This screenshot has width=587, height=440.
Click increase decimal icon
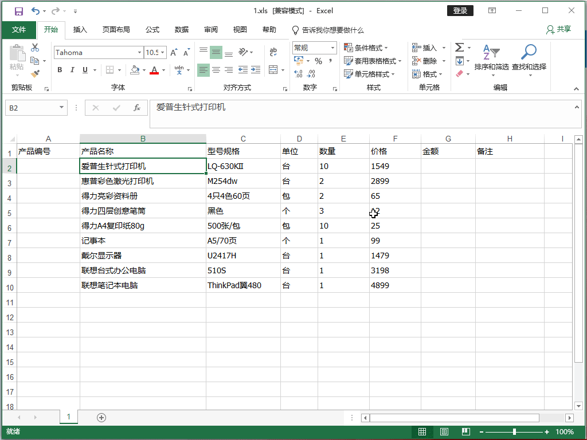click(298, 74)
